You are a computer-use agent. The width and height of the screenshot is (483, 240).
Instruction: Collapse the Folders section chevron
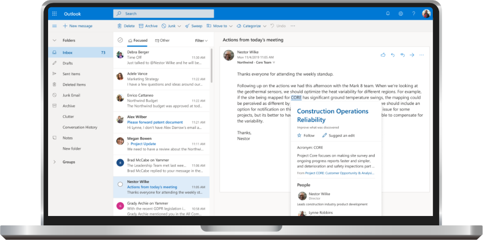click(x=54, y=40)
